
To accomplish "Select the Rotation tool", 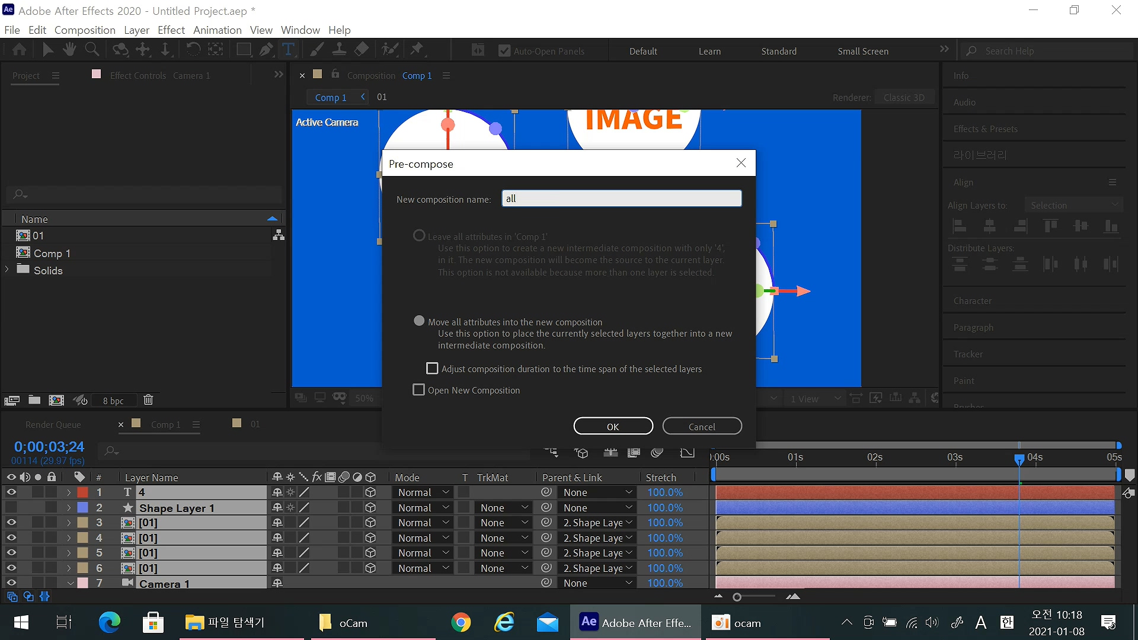I will (x=193, y=50).
